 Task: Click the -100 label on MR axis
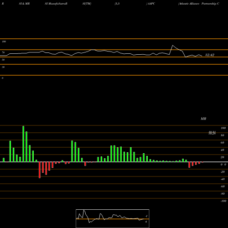click(x=223, y=201)
